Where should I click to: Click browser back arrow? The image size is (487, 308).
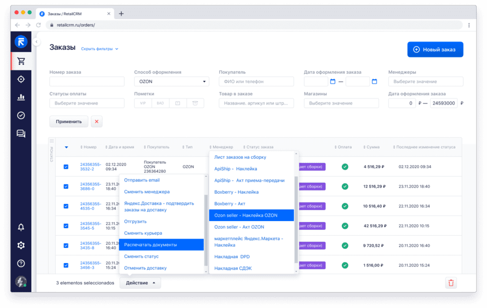[x=18, y=25]
